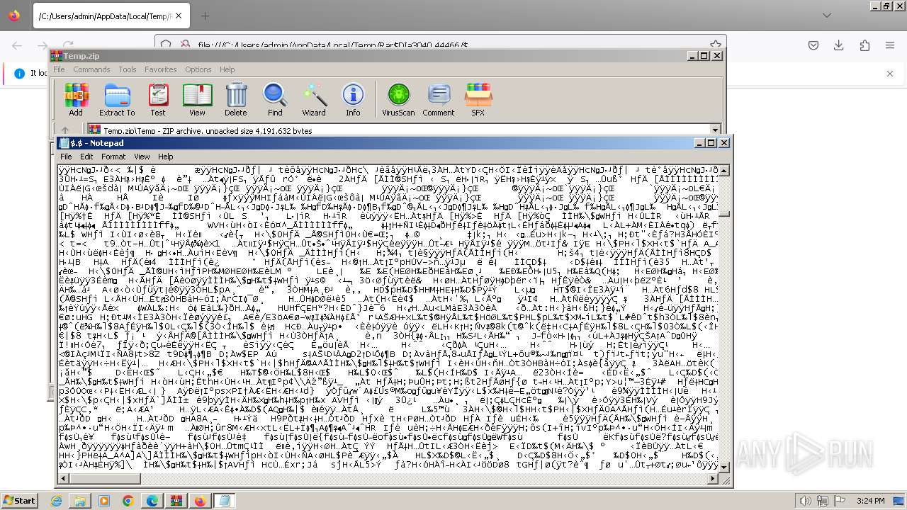
Task: Launch Google Chrome from taskbar
Action: (x=128, y=501)
